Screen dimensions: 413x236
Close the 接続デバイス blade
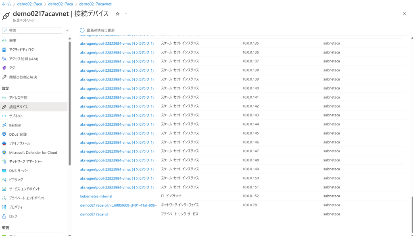click(405, 14)
